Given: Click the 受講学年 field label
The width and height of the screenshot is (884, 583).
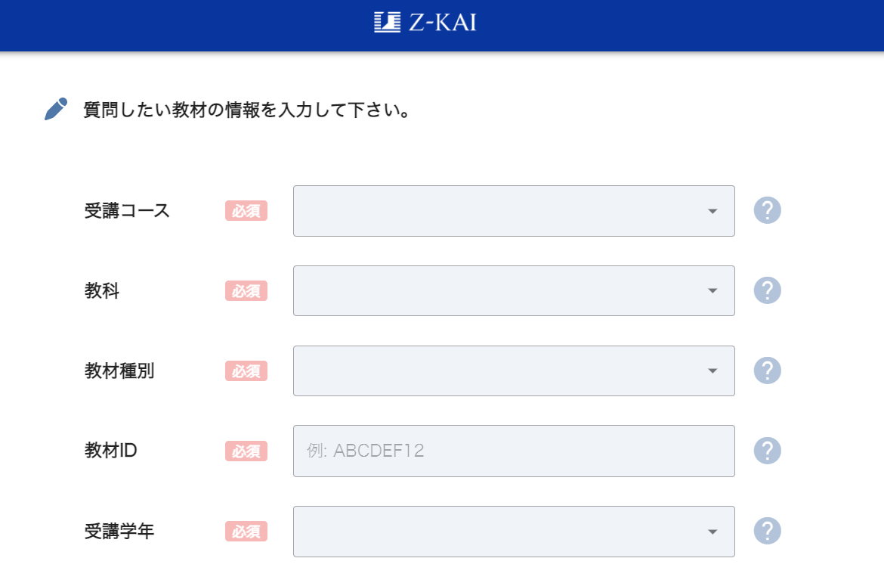Looking at the screenshot, I should [x=119, y=532].
